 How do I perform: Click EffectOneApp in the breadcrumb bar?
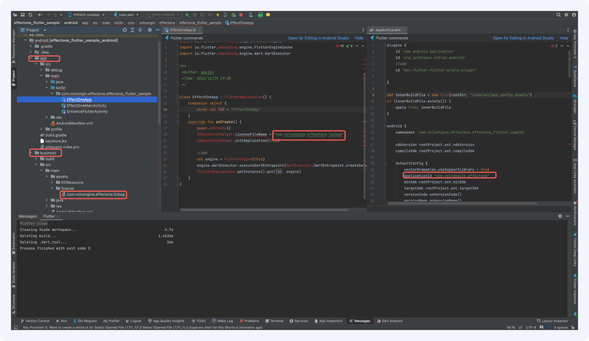(239, 23)
